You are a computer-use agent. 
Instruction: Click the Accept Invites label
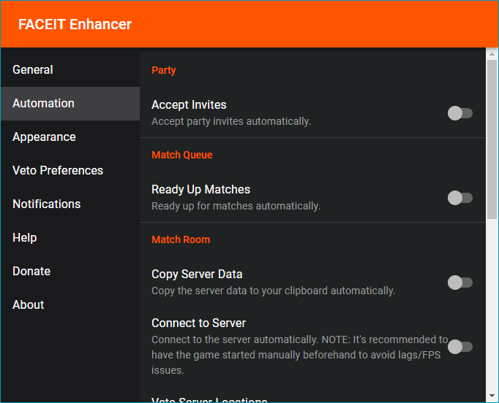(x=189, y=105)
